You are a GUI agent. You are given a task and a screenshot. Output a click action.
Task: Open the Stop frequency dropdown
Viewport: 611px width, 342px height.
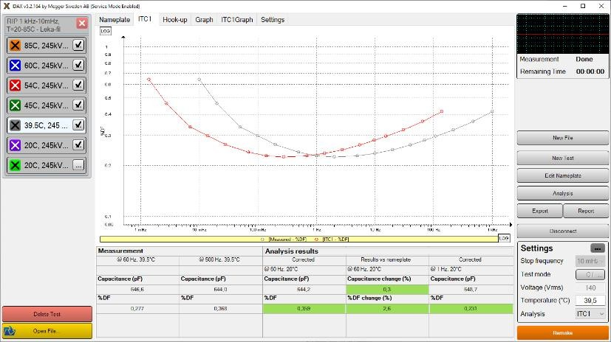pos(590,261)
